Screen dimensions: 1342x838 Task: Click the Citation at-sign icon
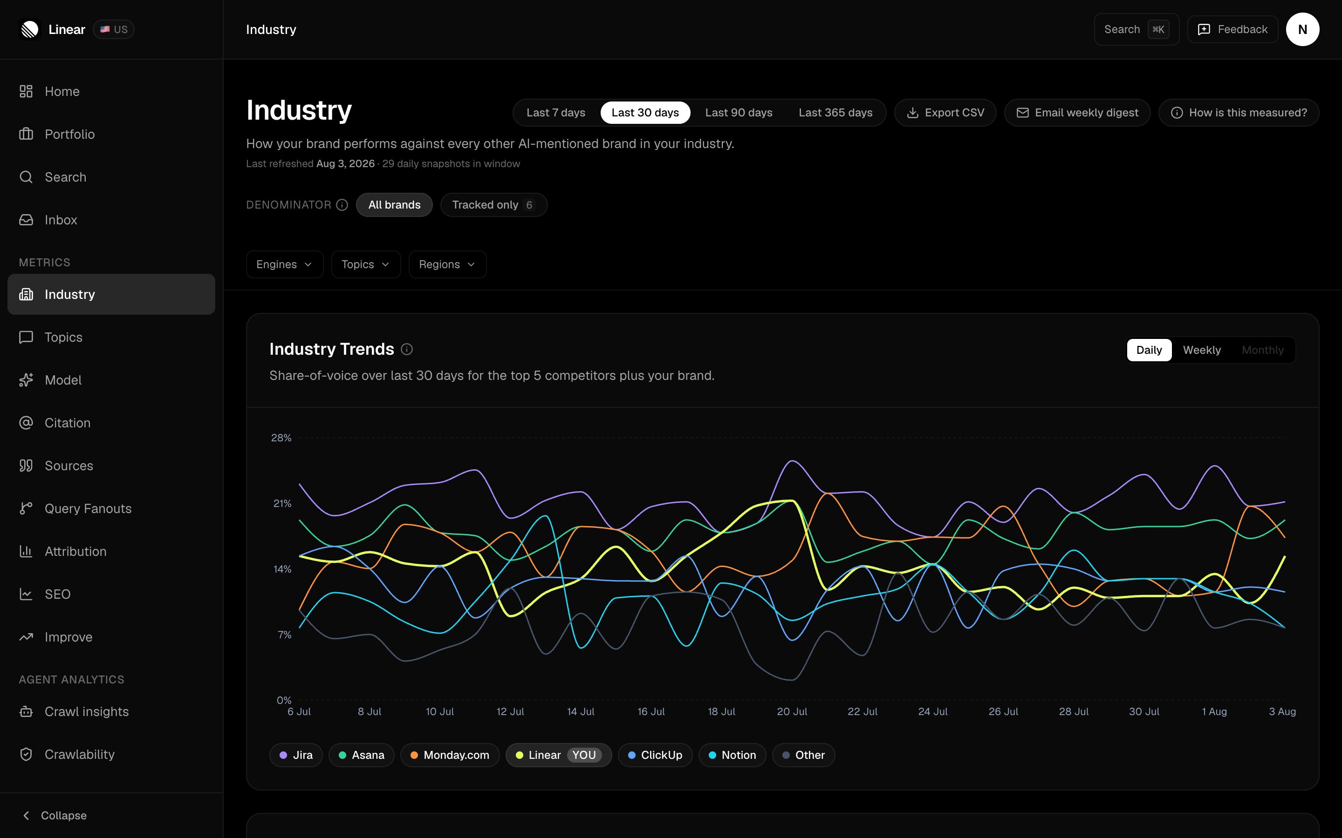click(26, 423)
